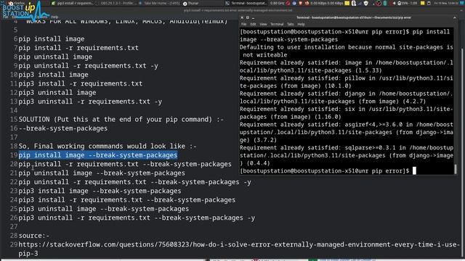
Task: Click line 21 'pip uninstall image --break-system-packages'
Action: [102, 173]
